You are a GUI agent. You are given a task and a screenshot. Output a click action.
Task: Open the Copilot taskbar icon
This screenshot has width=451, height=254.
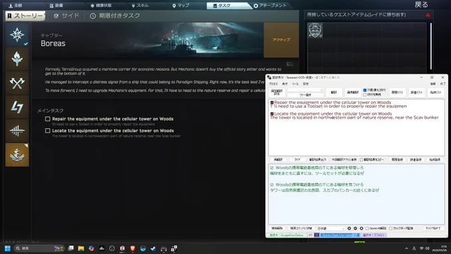pyautogui.click(x=92, y=249)
